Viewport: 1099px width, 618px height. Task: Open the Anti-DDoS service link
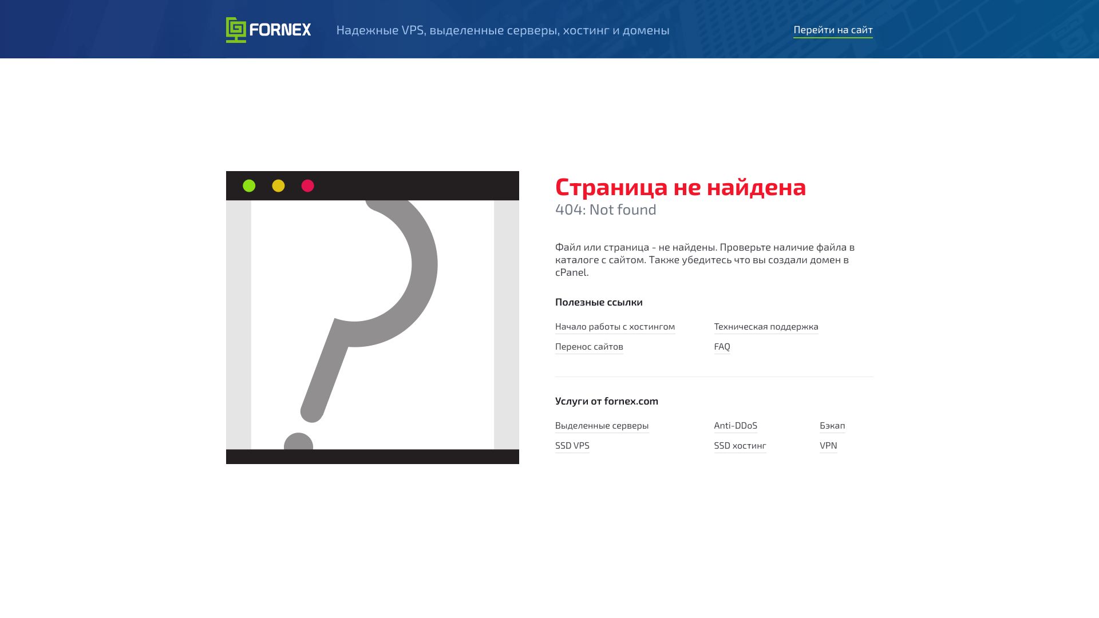(x=736, y=426)
